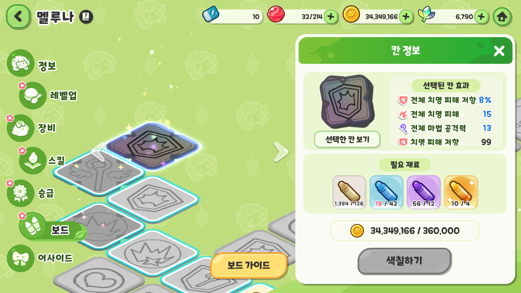
Task: Add more red candy with plus button
Action: coord(331,17)
